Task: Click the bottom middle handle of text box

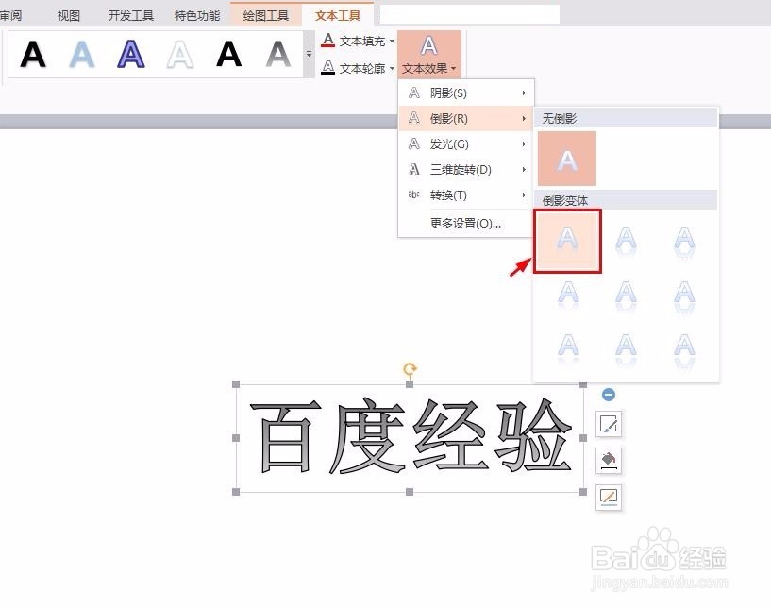Action: [410, 491]
